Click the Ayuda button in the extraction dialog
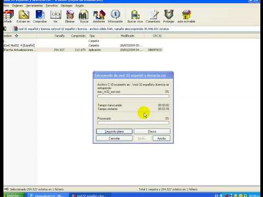The image size is (263, 197). 162,138
